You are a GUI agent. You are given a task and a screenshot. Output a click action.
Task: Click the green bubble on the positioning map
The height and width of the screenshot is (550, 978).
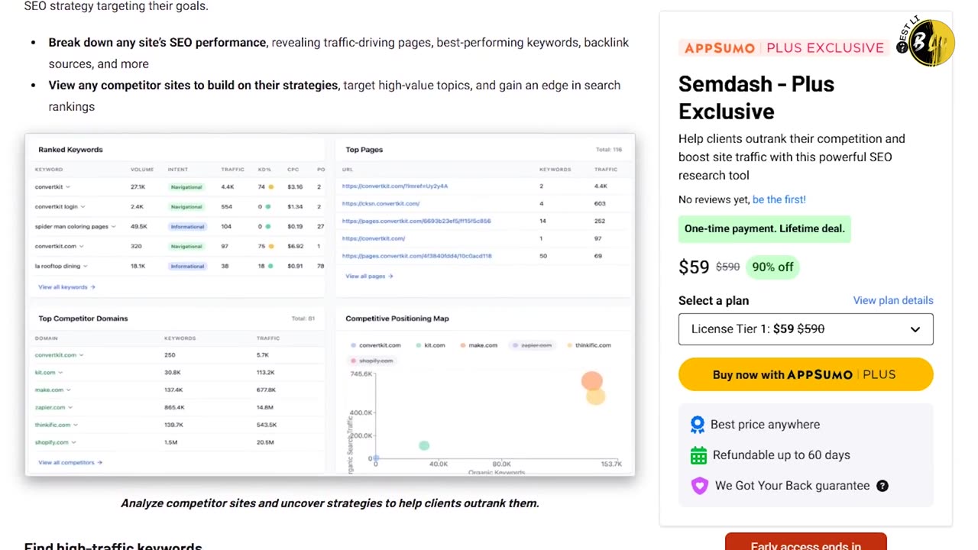pos(424,445)
